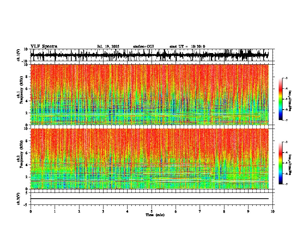The height and width of the screenshot is (237, 307).
Task: Click the ch.1 frequency spectrogram panel
Action: click(150, 94)
